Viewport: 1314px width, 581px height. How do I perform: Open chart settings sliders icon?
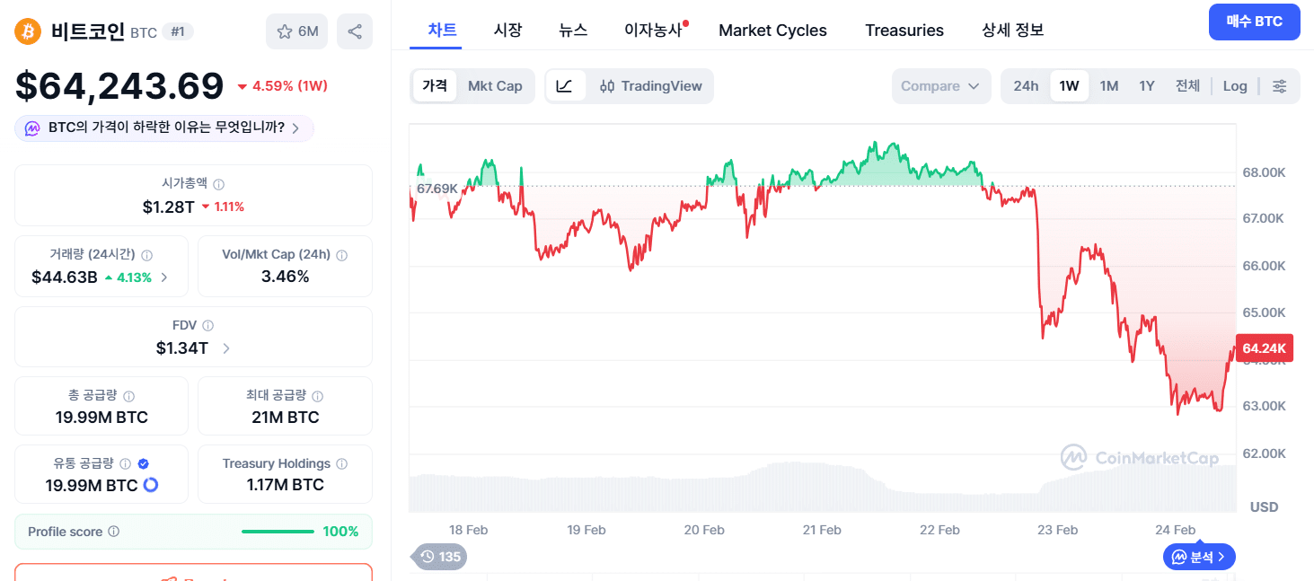(1280, 86)
